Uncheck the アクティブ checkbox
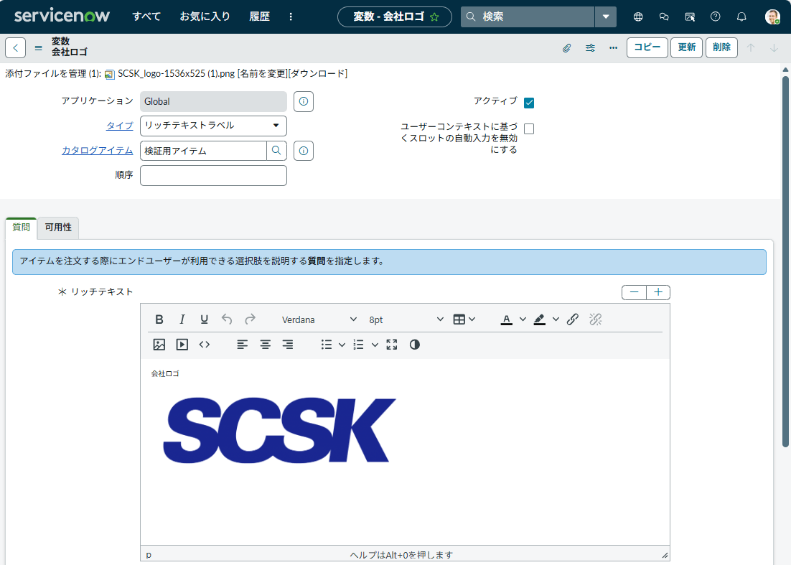Viewport: 791px width, 565px height. [529, 103]
